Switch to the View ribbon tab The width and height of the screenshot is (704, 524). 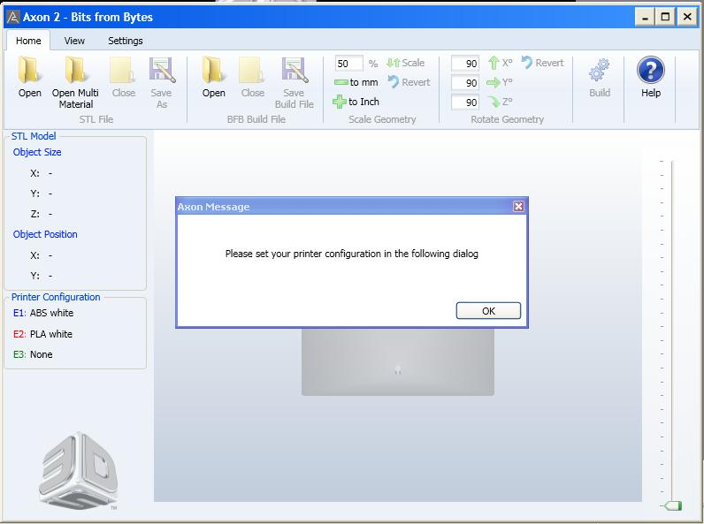point(74,41)
